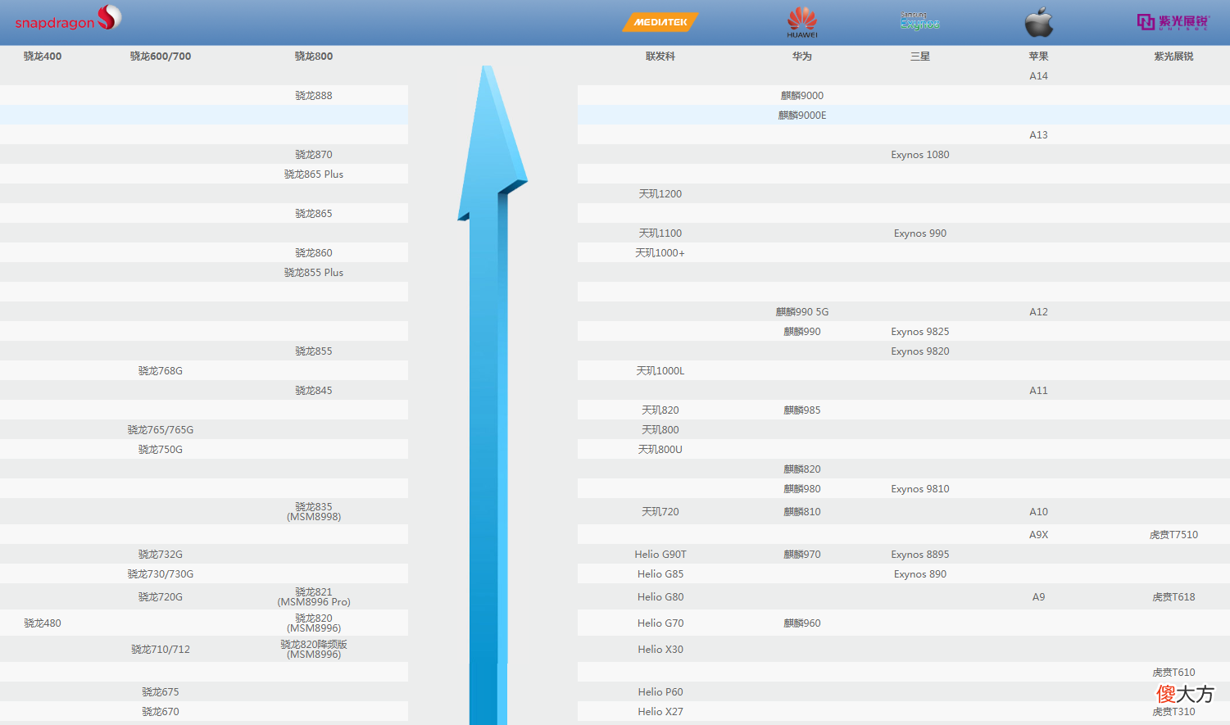Click the Exynos 1080 cell
Image resolution: width=1230 pixels, height=725 pixels.
(x=920, y=155)
